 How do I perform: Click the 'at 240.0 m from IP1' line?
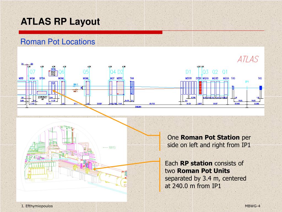tap(193, 186)
